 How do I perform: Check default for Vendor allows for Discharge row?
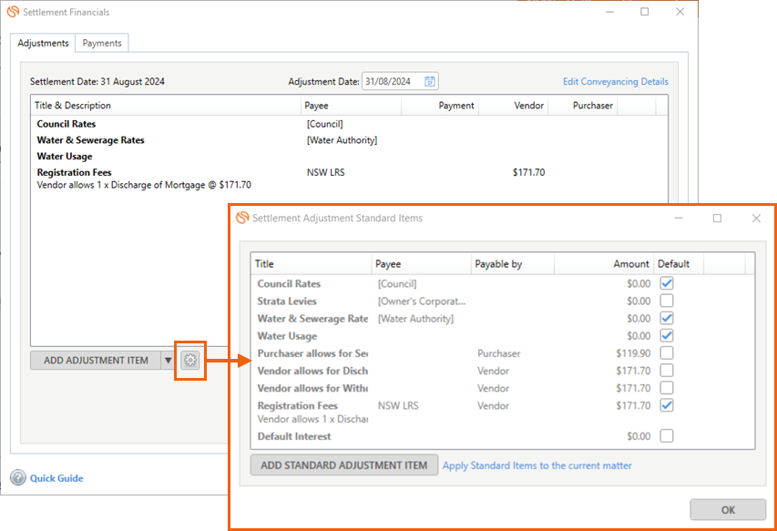[667, 371]
